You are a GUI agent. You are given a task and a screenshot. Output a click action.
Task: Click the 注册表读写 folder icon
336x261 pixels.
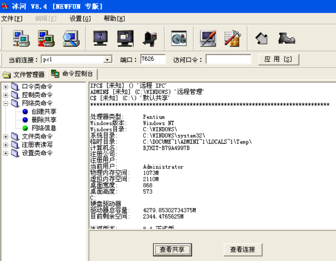click(15, 145)
